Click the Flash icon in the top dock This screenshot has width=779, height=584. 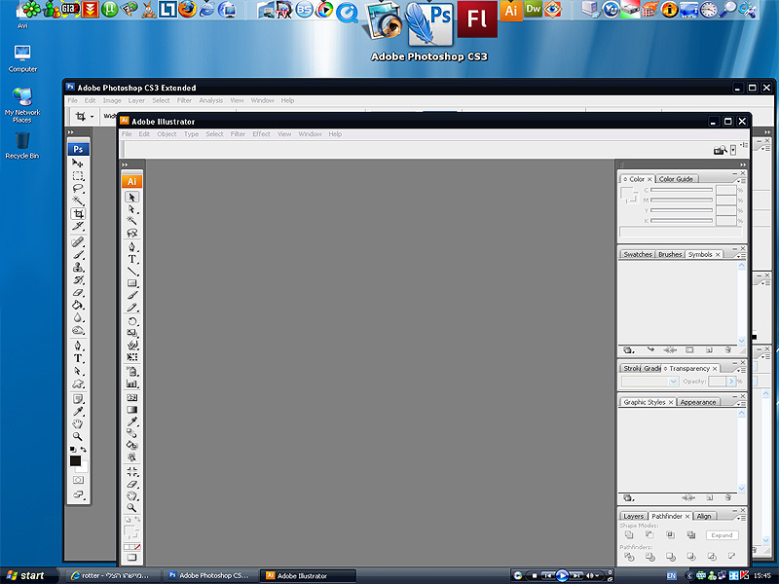click(x=477, y=19)
